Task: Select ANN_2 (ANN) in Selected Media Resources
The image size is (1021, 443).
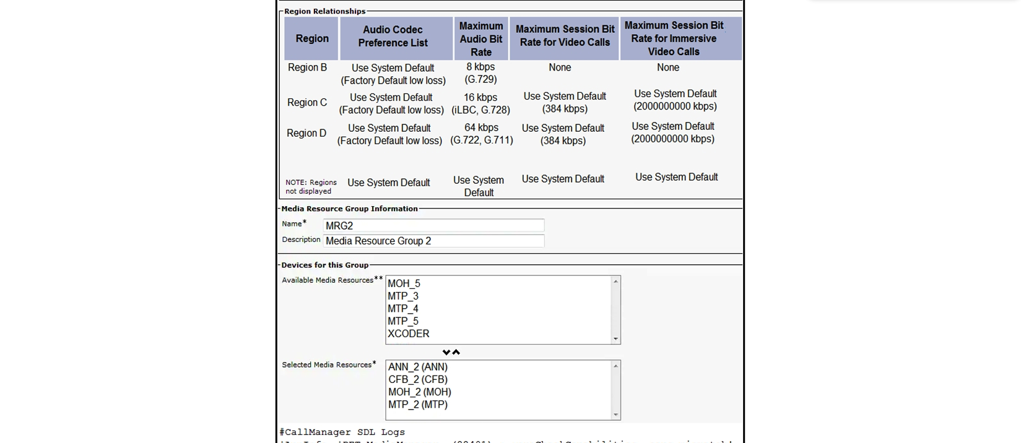Action: [x=418, y=367]
